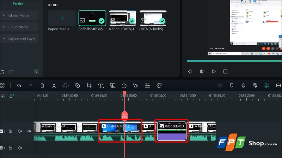Screen dimensions: 282x158
Task: Lock audio track 1
Action: click(11, 148)
